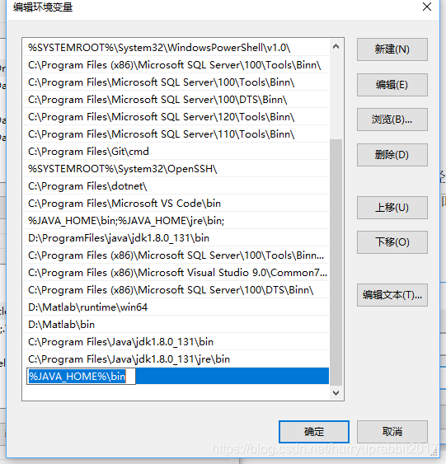Image resolution: width=446 pixels, height=464 pixels.
Task: Select C:\Program Files\Java\jdk1.8.0_131\bin entry
Action: point(176,342)
